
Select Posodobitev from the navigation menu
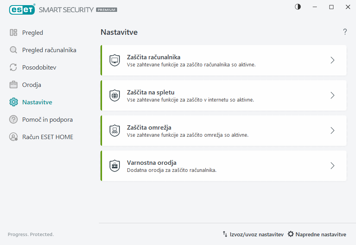coord(39,67)
